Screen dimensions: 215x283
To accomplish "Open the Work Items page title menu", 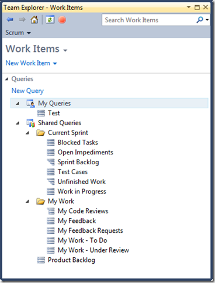I will click(x=36, y=49).
